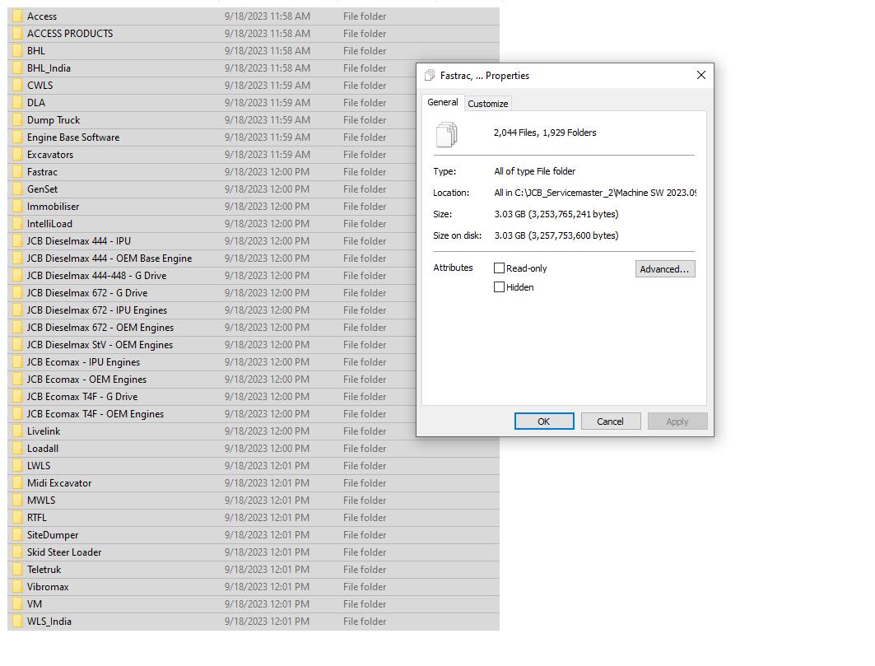Click 'All of type File folder' text
The height and width of the screenshot is (666, 875).
(534, 171)
